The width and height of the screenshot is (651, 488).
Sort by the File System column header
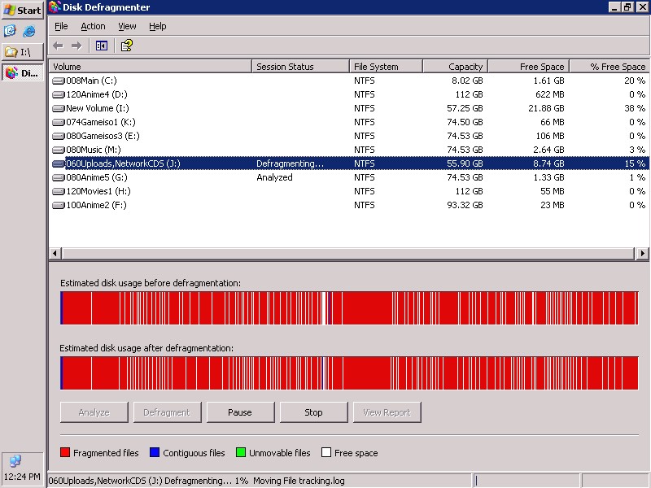click(x=386, y=67)
